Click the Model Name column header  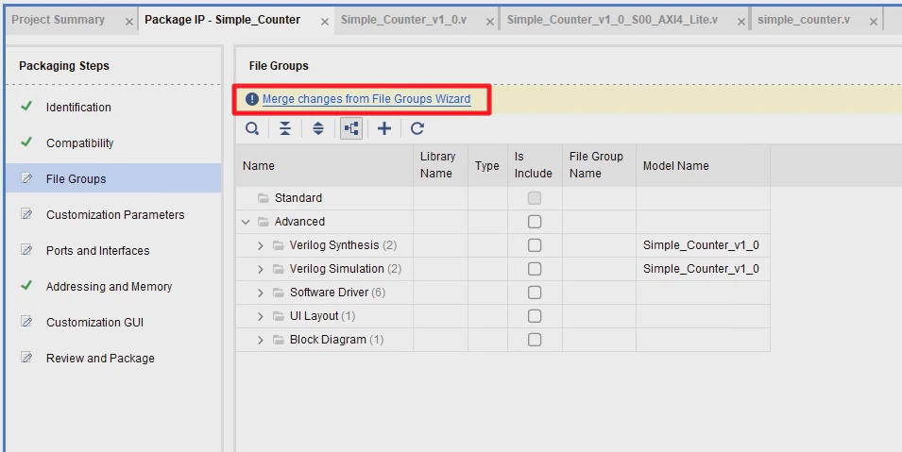click(703, 165)
